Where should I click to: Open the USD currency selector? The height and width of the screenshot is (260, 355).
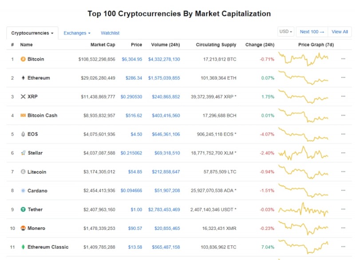point(286,31)
